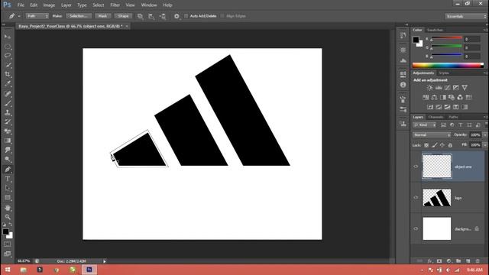Open the Normal blend mode dropdown
The width and height of the screenshot is (489, 275).
tap(432, 135)
